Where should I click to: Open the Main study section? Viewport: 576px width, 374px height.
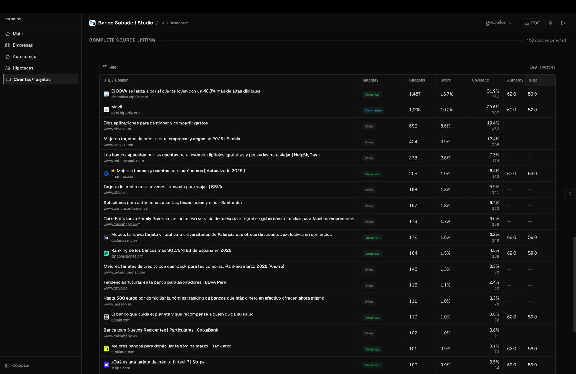(x=18, y=34)
